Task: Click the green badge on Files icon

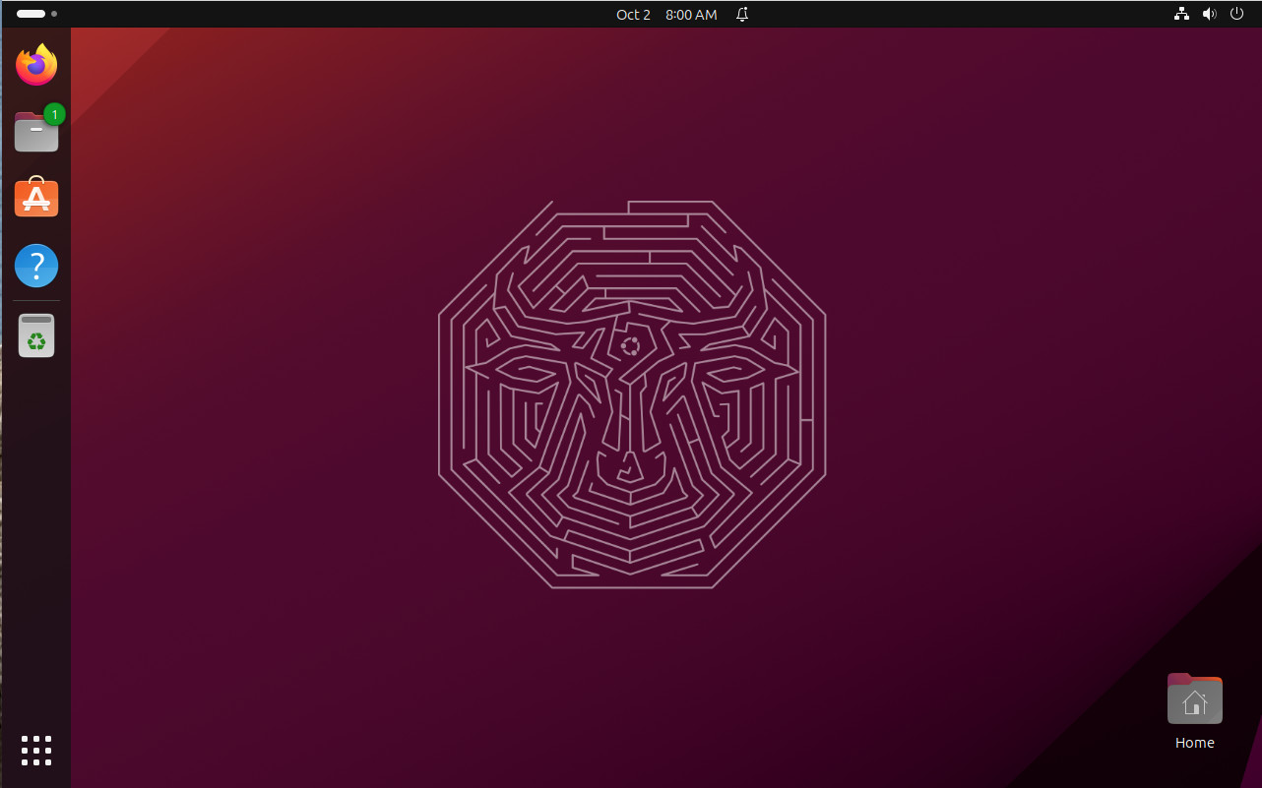Action: pos(54,114)
